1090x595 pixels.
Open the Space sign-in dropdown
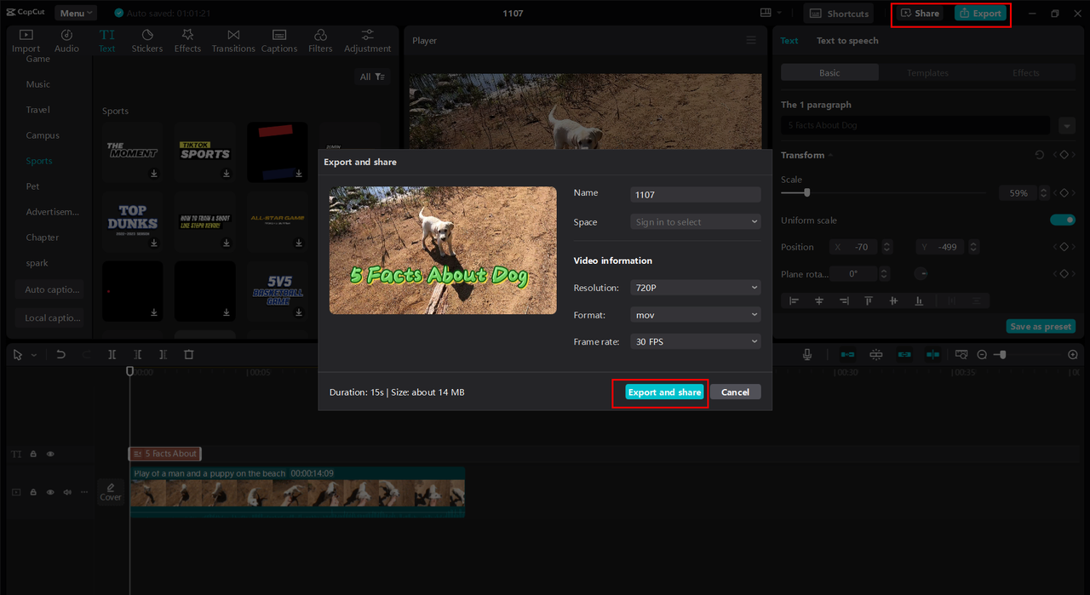point(696,222)
